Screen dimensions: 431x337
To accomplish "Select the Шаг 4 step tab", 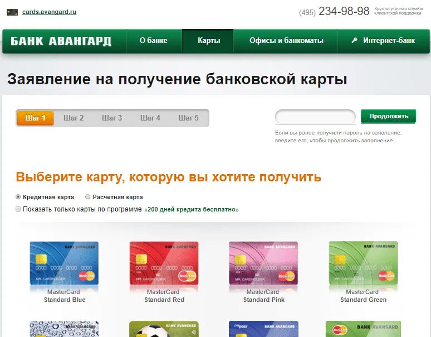I will click(150, 118).
